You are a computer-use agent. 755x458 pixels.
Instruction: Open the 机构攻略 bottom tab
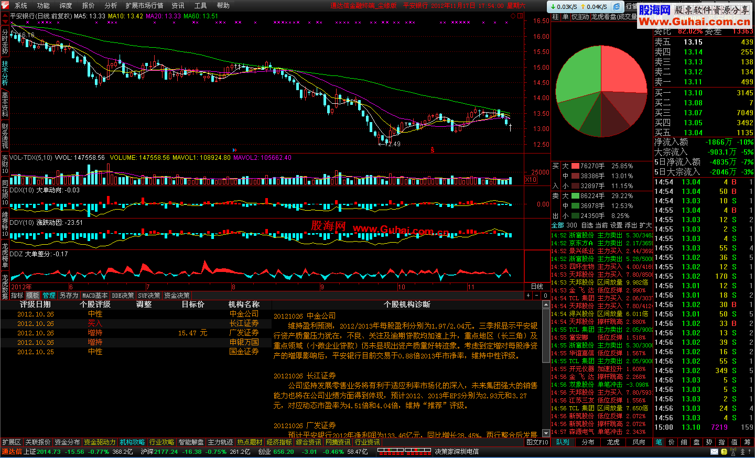coord(132,442)
